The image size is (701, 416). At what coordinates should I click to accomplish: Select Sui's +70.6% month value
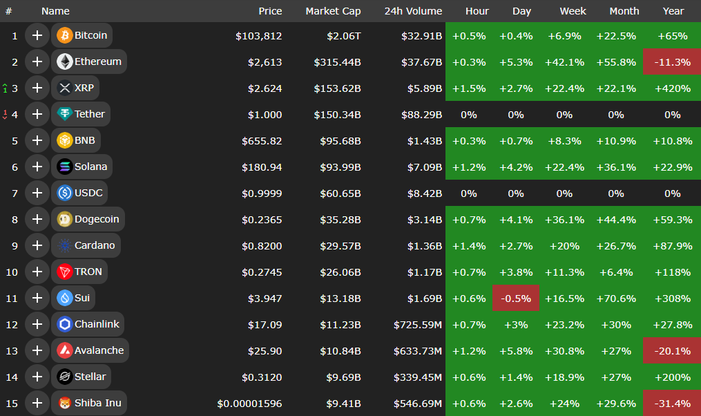pos(616,299)
